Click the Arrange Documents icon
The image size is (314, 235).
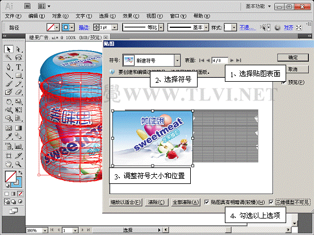(x=41, y=6)
